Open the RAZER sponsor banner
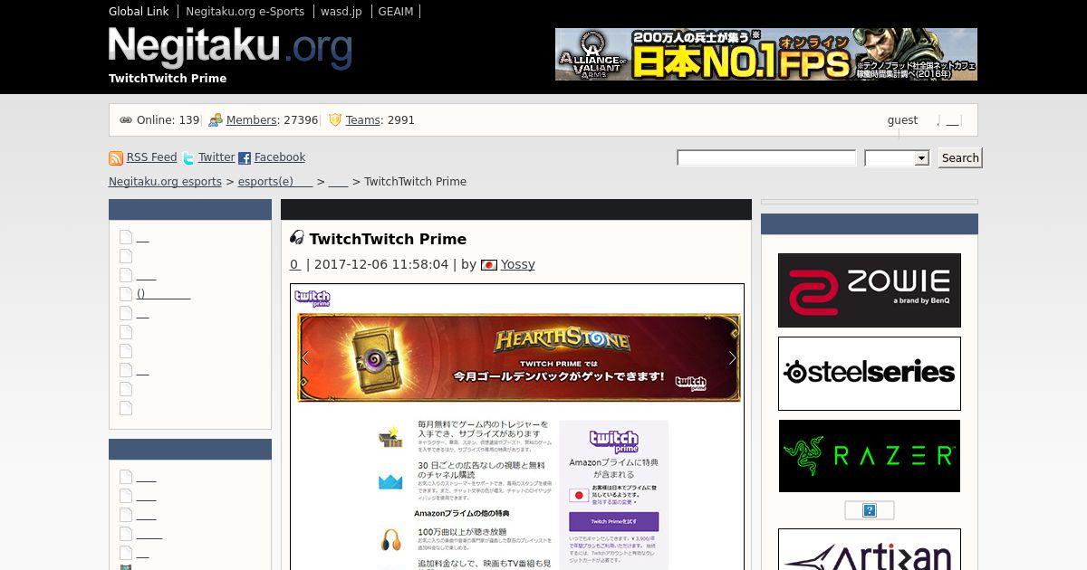Screen dimensions: 1087x570 point(870,456)
